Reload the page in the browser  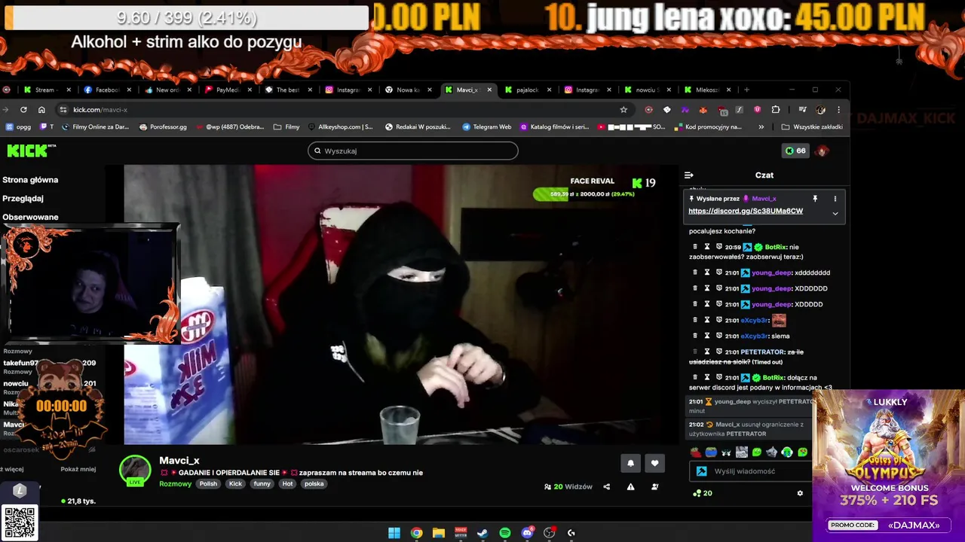23,110
